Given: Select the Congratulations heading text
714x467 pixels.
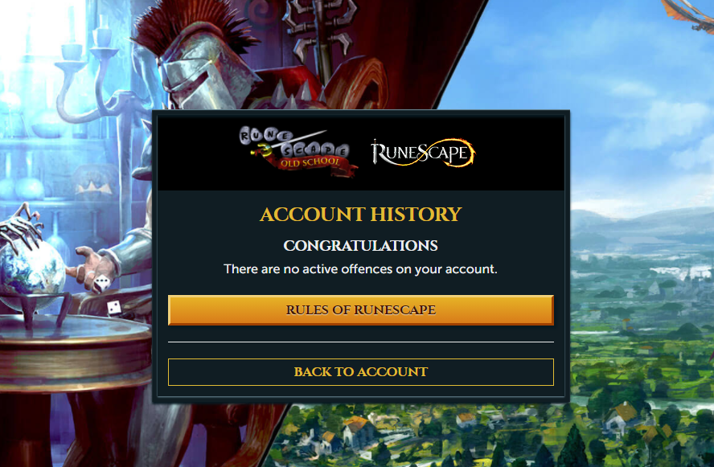Looking at the screenshot, I should point(361,246).
